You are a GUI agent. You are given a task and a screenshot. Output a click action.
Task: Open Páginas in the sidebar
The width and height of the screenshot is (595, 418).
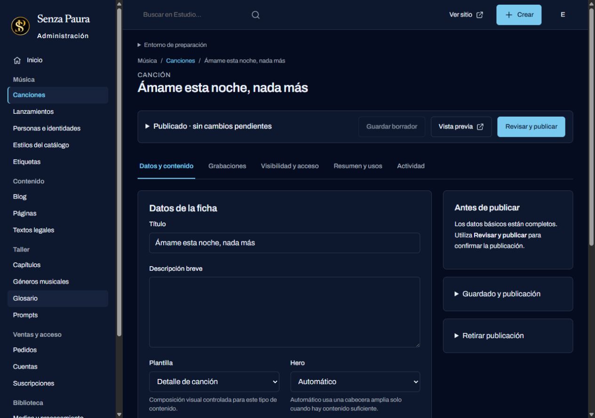pos(58,213)
